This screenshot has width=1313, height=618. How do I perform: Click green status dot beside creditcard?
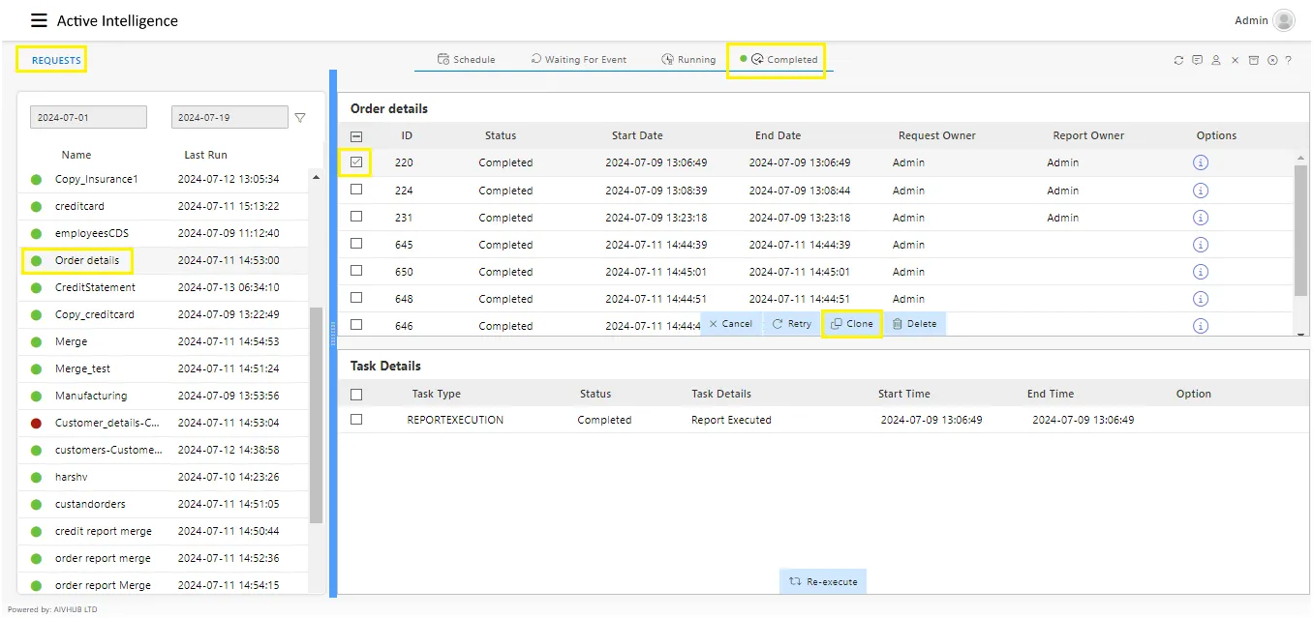[x=37, y=206]
